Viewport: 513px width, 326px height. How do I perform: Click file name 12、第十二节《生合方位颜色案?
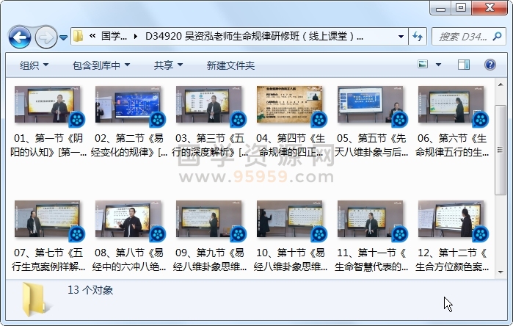[452, 260]
